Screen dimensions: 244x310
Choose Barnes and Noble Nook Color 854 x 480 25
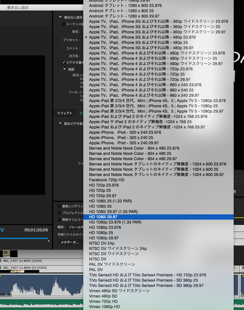[158, 153]
